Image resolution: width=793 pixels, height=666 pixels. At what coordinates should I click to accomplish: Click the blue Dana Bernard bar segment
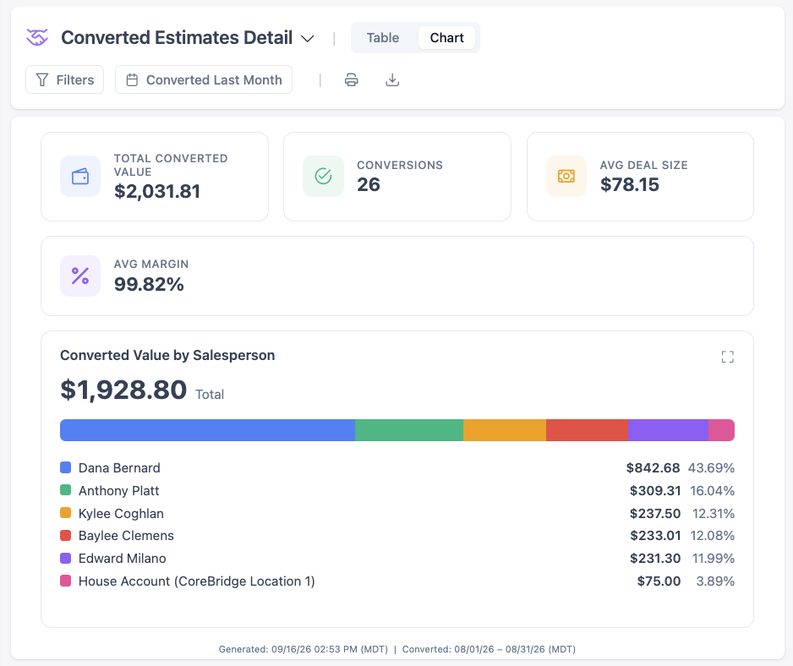click(x=207, y=430)
